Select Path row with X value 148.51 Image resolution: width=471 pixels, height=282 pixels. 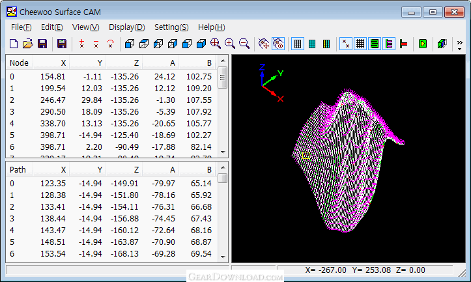[x=112, y=242]
